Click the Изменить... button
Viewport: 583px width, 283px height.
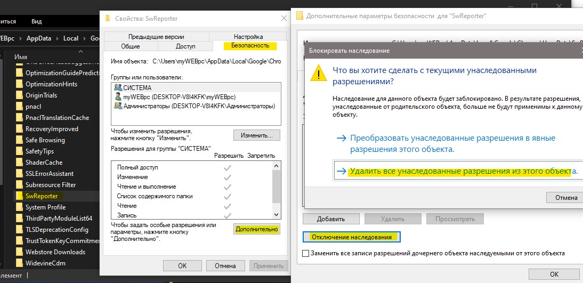[256, 135]
